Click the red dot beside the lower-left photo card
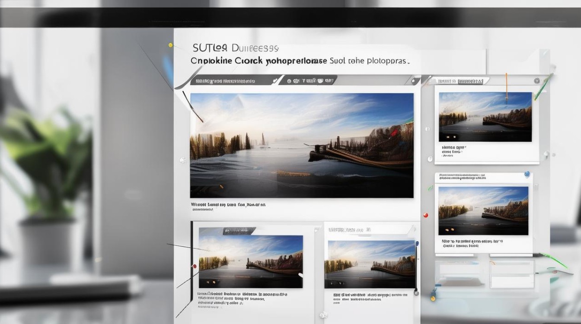 [x=195, y=266]
